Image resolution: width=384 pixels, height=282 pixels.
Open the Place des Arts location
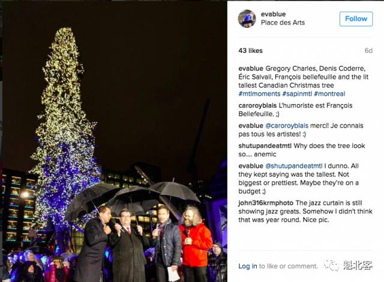(x=283, y=23)
